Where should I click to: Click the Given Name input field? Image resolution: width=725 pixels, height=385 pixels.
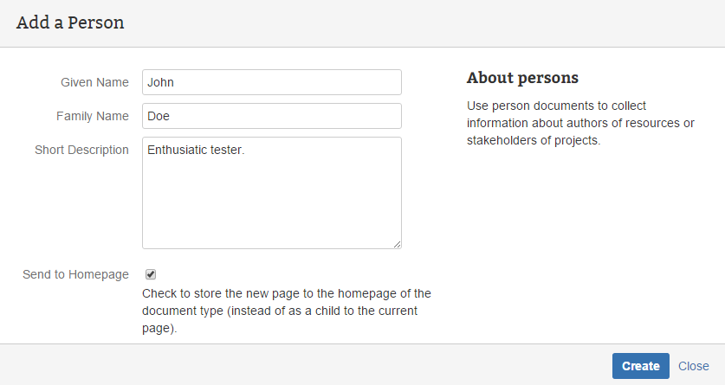pyautogui.click(x=271, y=83)
